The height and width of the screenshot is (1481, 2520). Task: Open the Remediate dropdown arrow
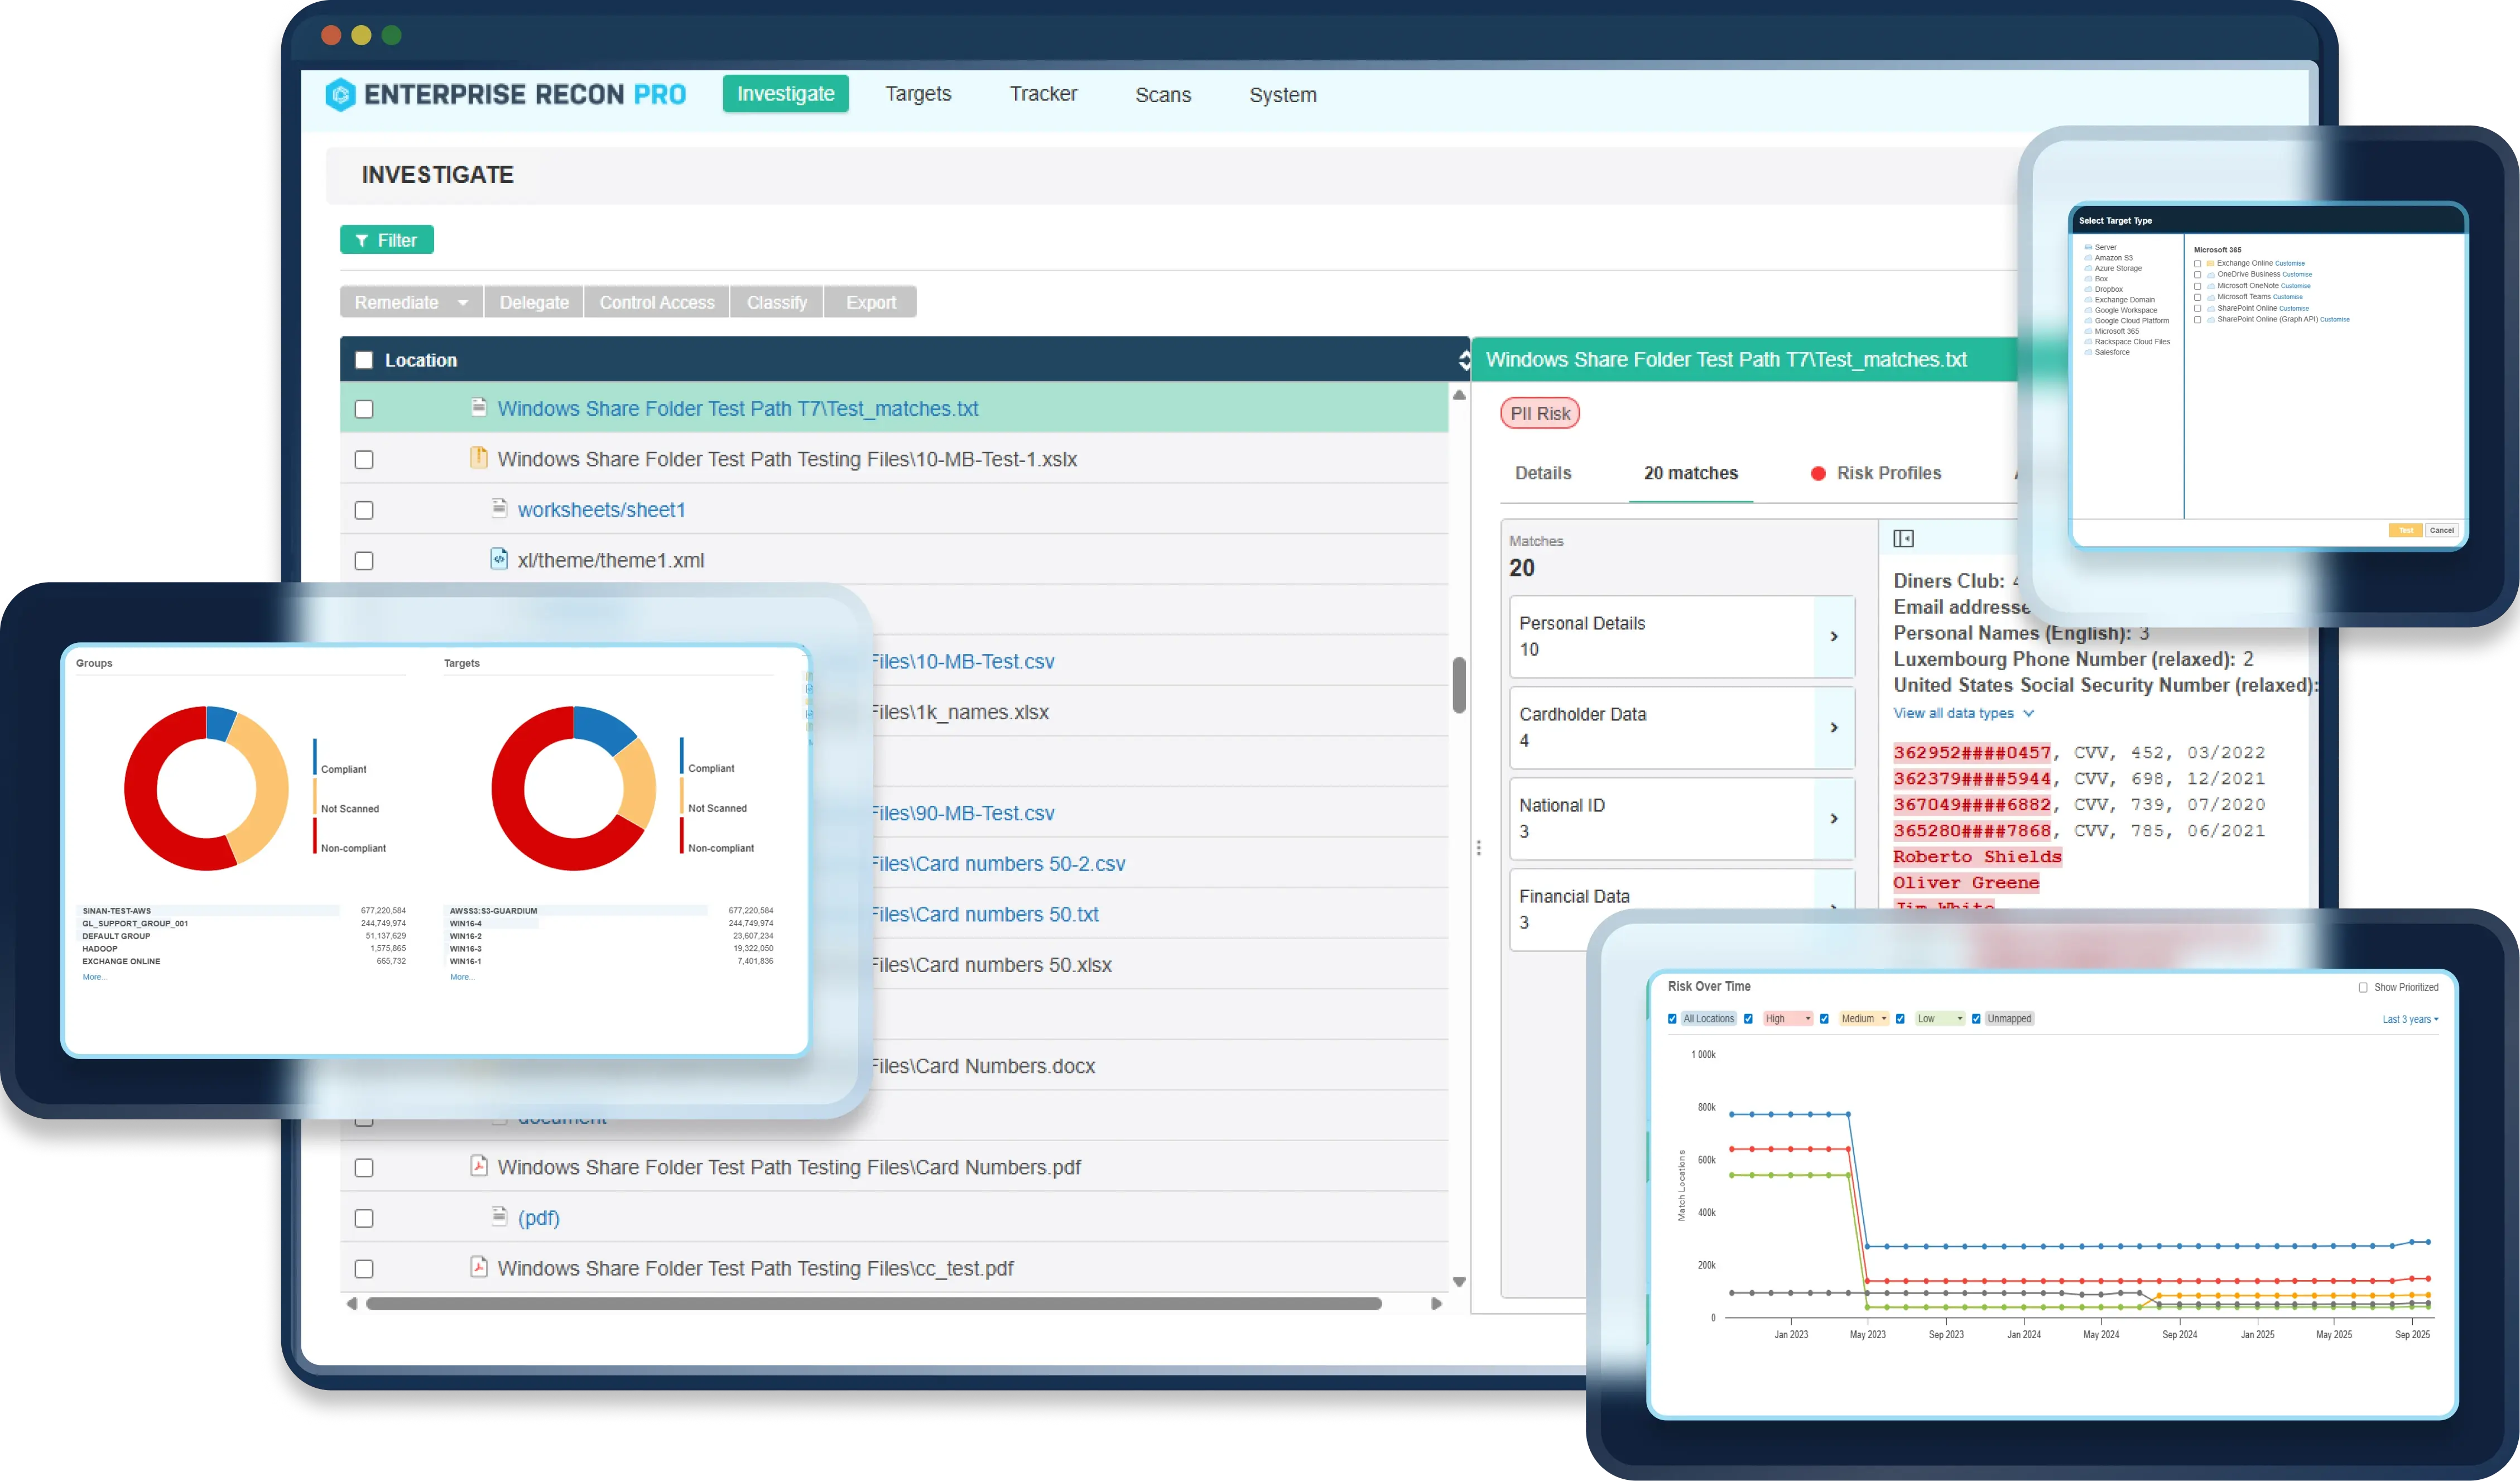click(x=463, y=302)
